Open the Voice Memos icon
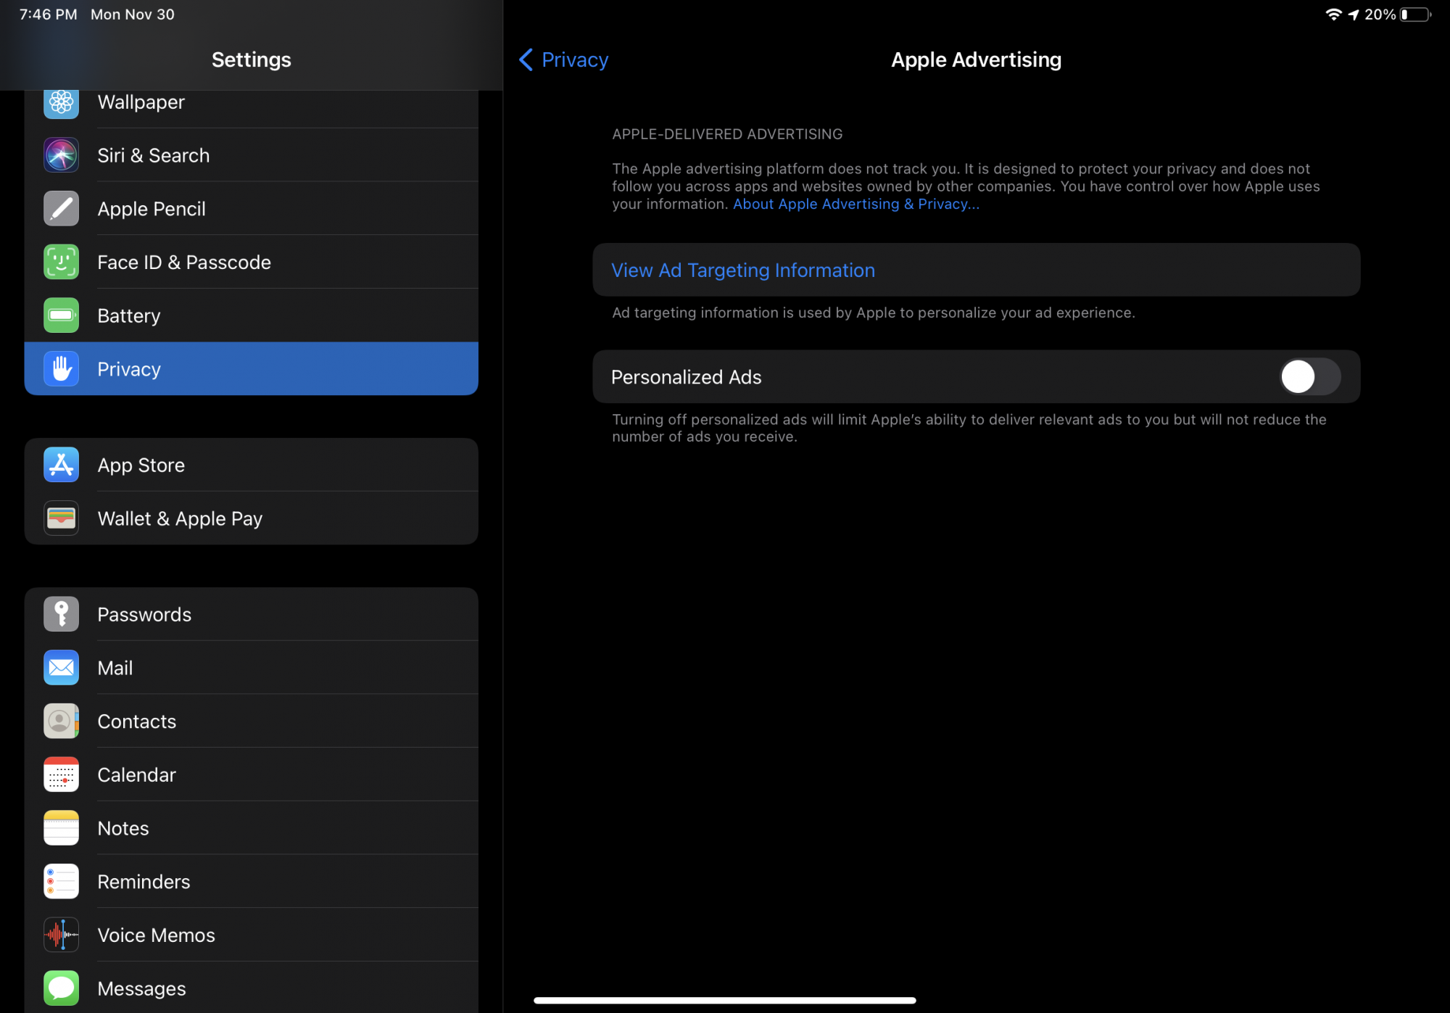 (61, 935)
